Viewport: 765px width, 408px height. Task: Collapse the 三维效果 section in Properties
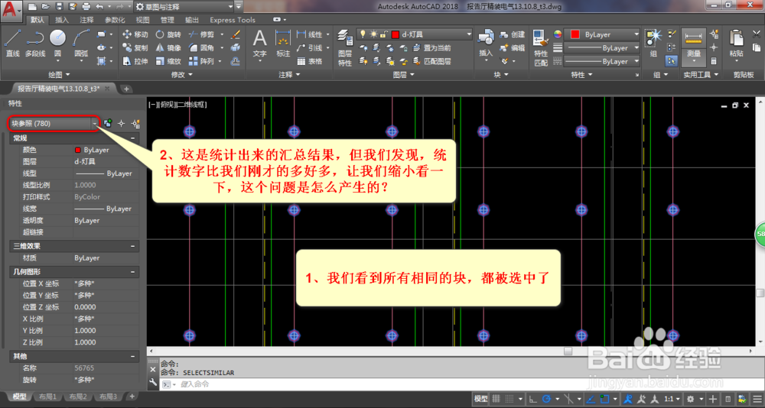coord(132,247)
